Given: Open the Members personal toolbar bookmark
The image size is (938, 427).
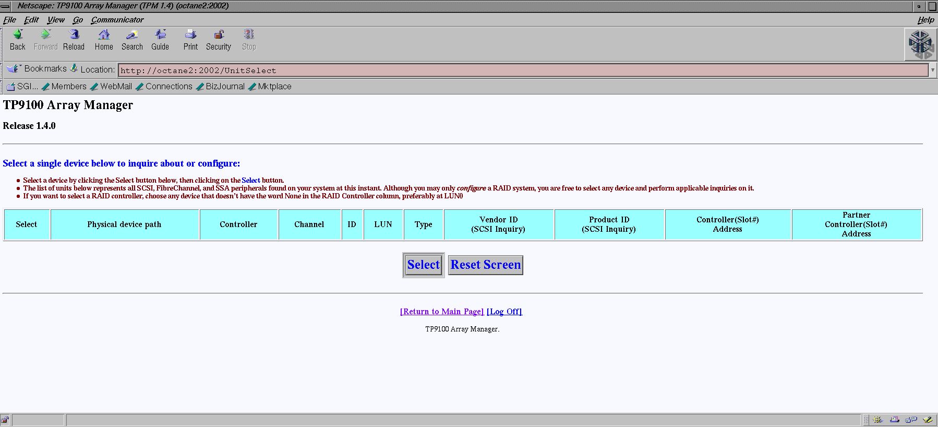Looking at the screenshot, I should [64, 87].
